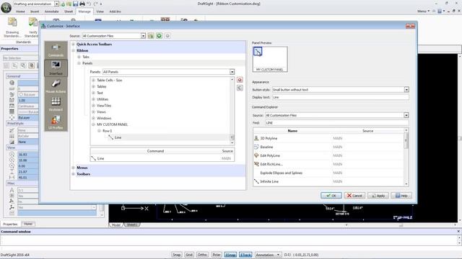Select the Commands category in Customize sidebar
This screenshot has height=259, width=462.
[x=56, y=50]
